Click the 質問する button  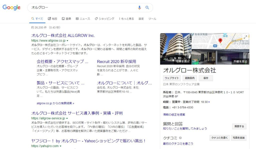(239, 126)
